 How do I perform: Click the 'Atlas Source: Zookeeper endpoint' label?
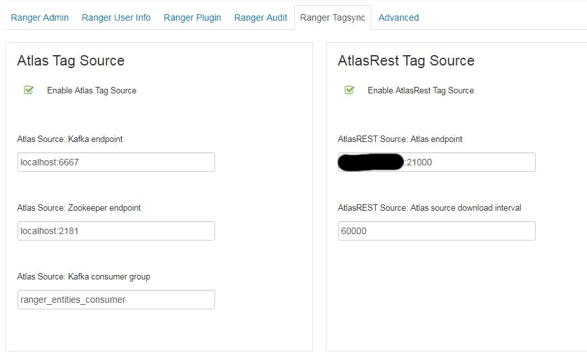click(x=79, y=208)
